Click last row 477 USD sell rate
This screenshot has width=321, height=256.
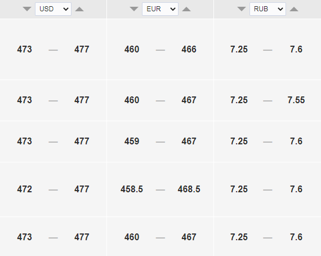(82, 237)
